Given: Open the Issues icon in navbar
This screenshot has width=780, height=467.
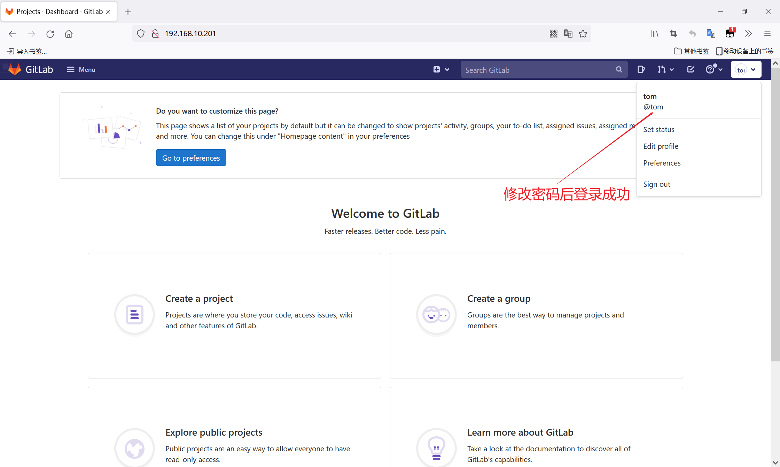Looking at the screenshot, I should click(641, 69).
